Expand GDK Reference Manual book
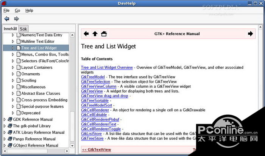 (x=5, y=119)
